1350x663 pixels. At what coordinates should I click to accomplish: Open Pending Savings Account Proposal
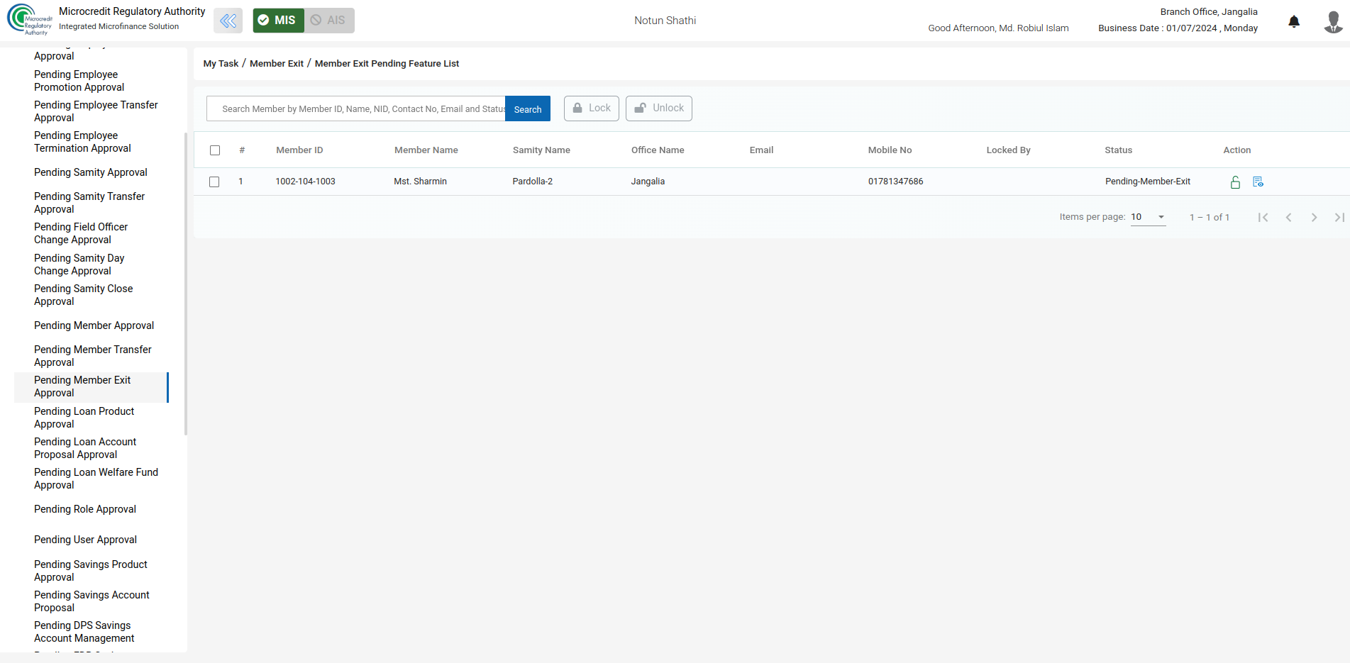tap(91, 601)
